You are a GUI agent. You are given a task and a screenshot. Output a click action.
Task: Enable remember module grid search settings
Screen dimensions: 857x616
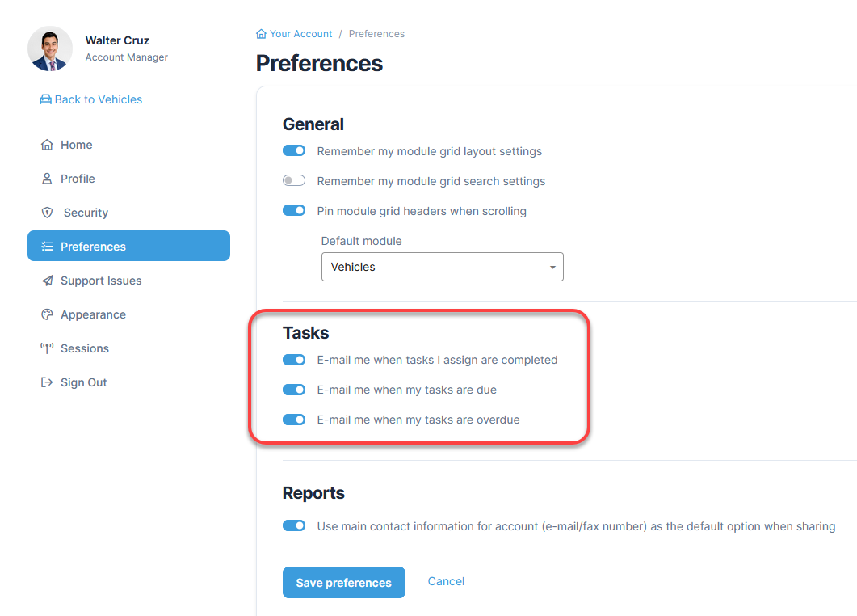click(294, 180)
